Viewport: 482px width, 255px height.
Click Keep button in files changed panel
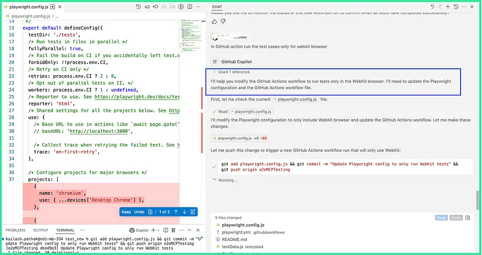pyautogui.click(x=441, y=218)
